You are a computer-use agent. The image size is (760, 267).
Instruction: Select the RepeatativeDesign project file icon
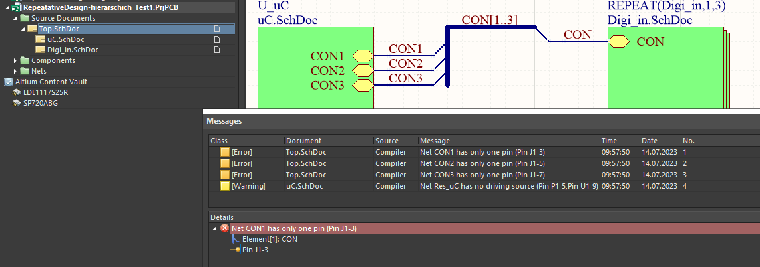pyautogui.click(x=17, y=8)
